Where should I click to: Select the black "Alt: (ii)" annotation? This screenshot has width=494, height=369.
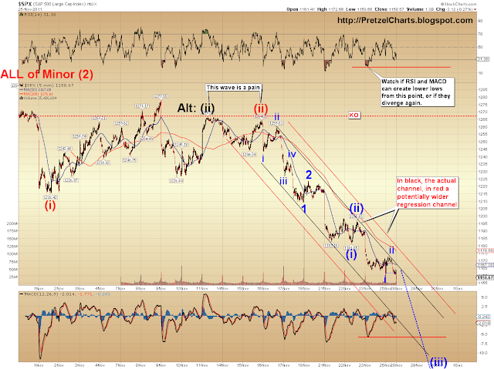pos(195,108)
